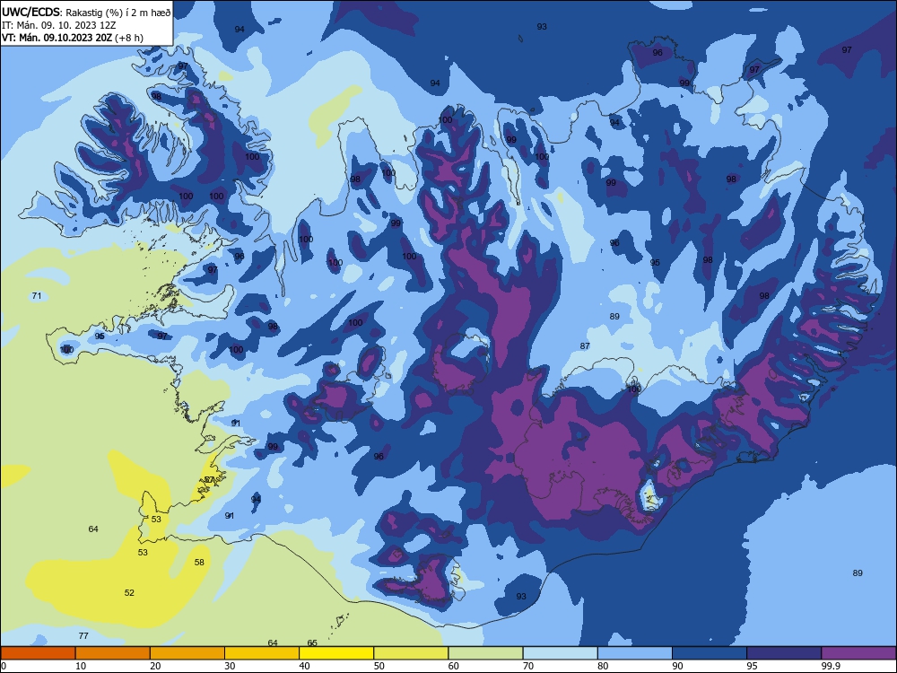This screenshot has width=897, height=673.
Task: Click the 90–95 dark blue legend swatch
Action: coord(710,653)
